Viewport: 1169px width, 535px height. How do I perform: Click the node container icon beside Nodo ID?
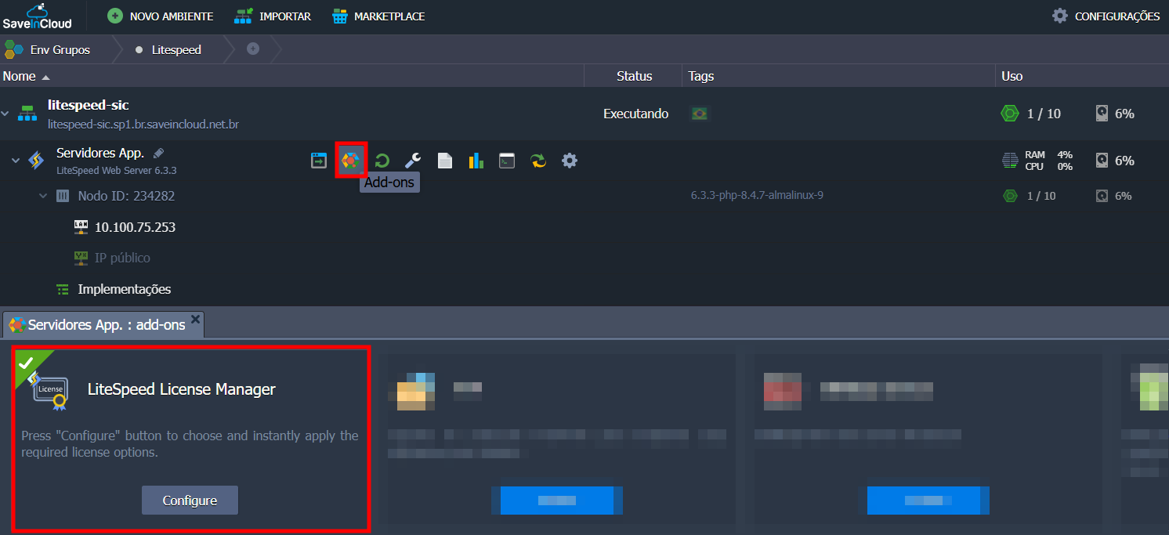coord(63,196)
